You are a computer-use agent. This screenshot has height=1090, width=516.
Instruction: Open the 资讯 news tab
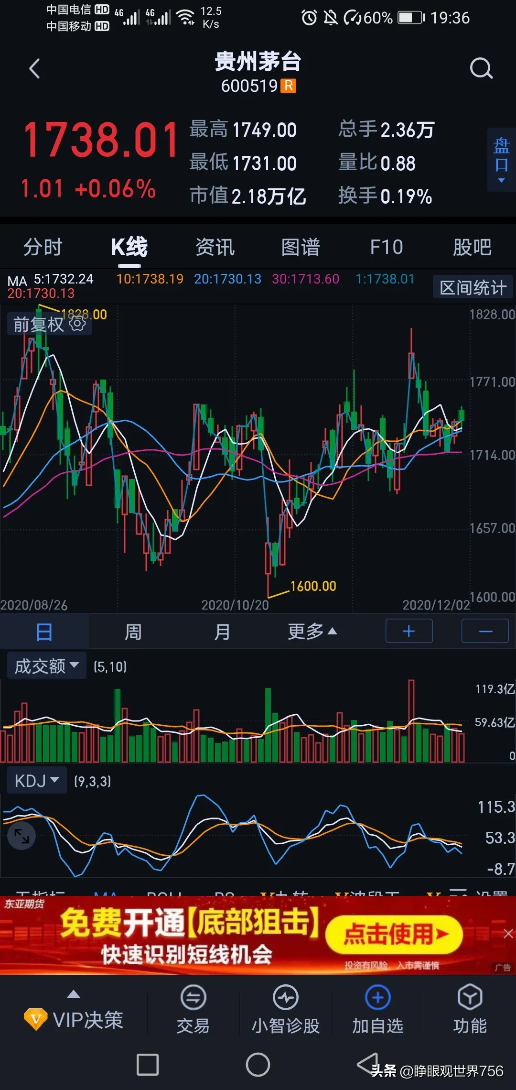point(215,247)
